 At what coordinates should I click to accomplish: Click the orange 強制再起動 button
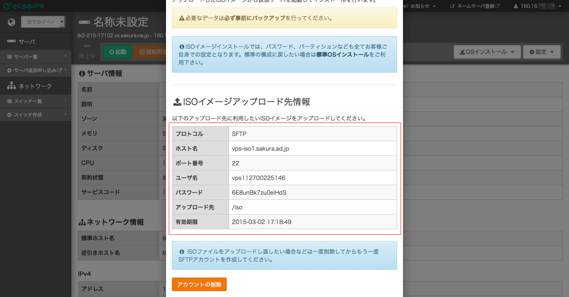coord(150,52)
